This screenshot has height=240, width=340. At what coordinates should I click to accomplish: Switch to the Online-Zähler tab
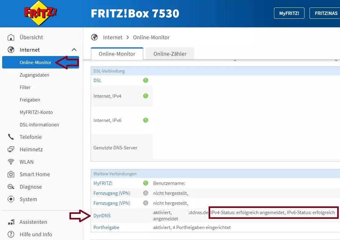coord(170,54)
